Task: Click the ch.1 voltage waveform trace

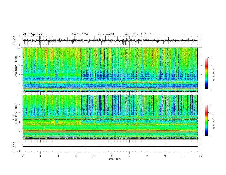Action: click(x=110, y=41)
